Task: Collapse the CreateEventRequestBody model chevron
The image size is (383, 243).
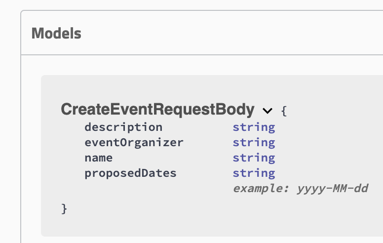Action: pos(268,110)
